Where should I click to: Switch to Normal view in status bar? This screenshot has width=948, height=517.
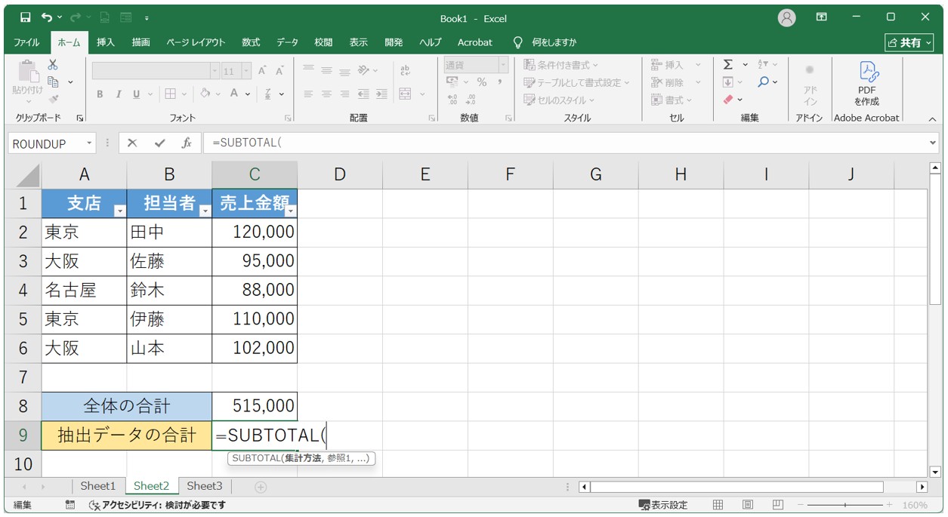pyautogui.click(x=718, y=505)
